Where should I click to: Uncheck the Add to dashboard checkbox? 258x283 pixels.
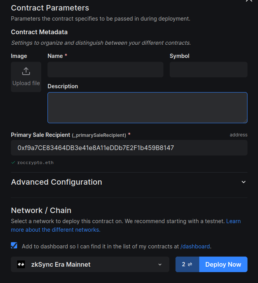(x=14, y=245)
